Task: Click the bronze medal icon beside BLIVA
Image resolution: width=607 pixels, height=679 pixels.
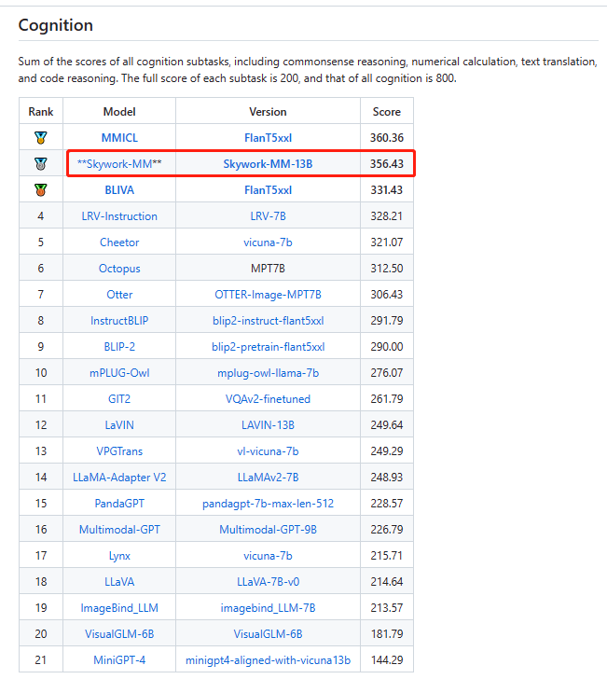Action: [41, 189]
